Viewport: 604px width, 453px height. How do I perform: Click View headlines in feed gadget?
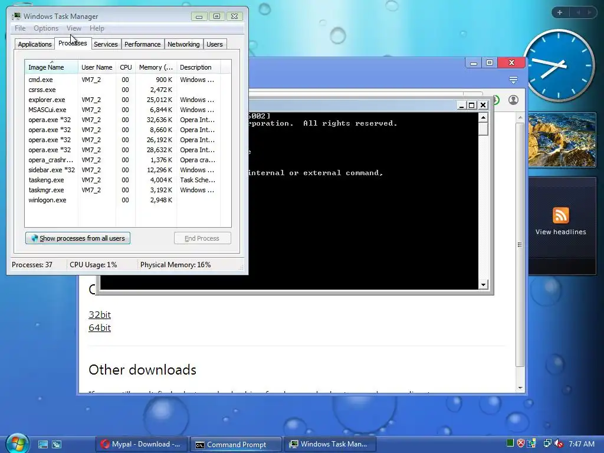pyautogui.click(x=560, y=232)
